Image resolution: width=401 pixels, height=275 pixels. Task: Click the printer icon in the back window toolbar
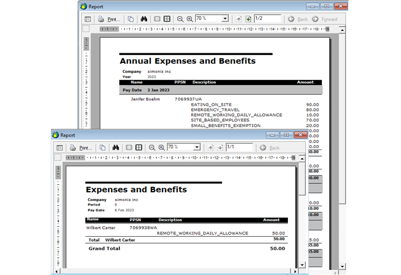[x=101, y=19]
